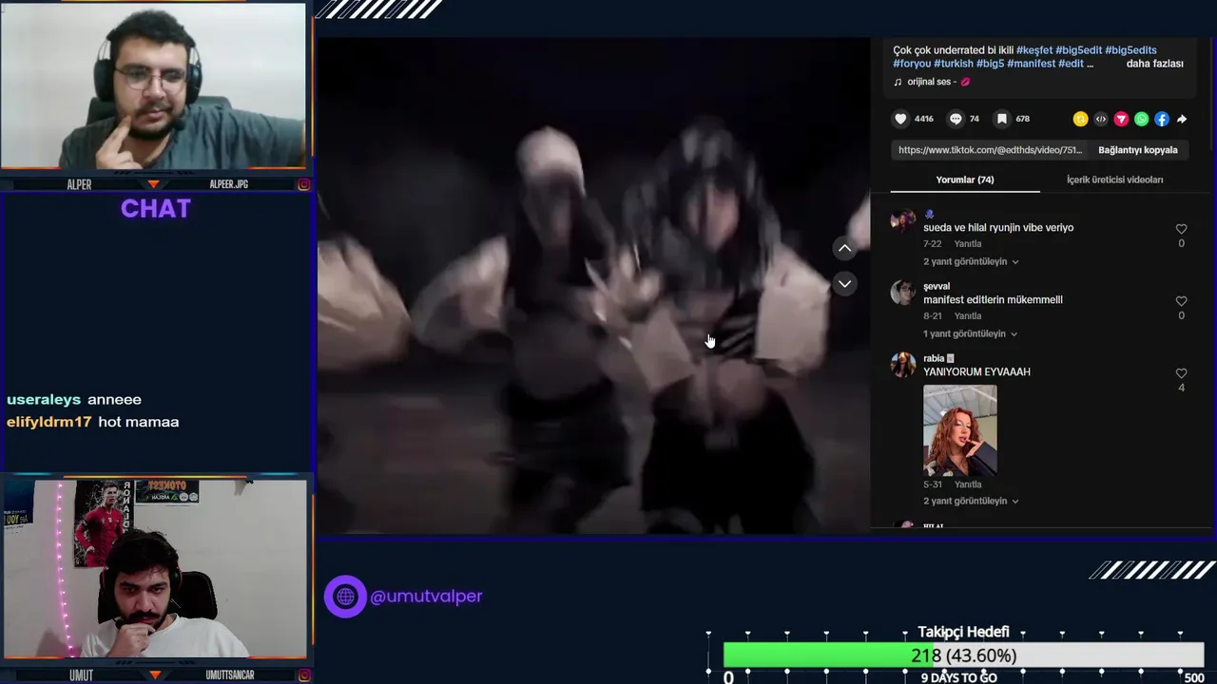Click the embed code icon
The image size is (1217, 684).
(1101, 119)
